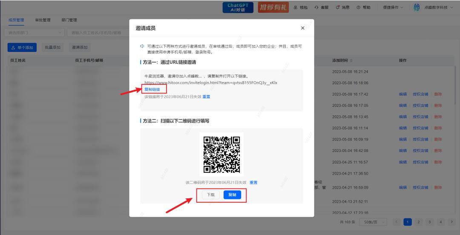Viewport: 460px width, 235px height.
Task: Open the 50条/页 page size dropdown
Action: (373, 222)
